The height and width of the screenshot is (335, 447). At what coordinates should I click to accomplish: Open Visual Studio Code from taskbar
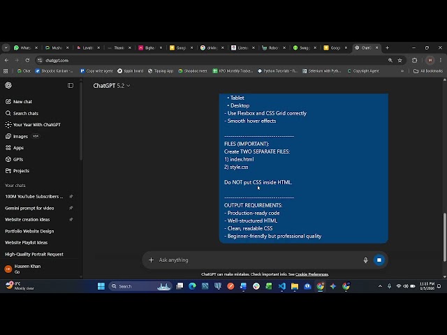282,286
